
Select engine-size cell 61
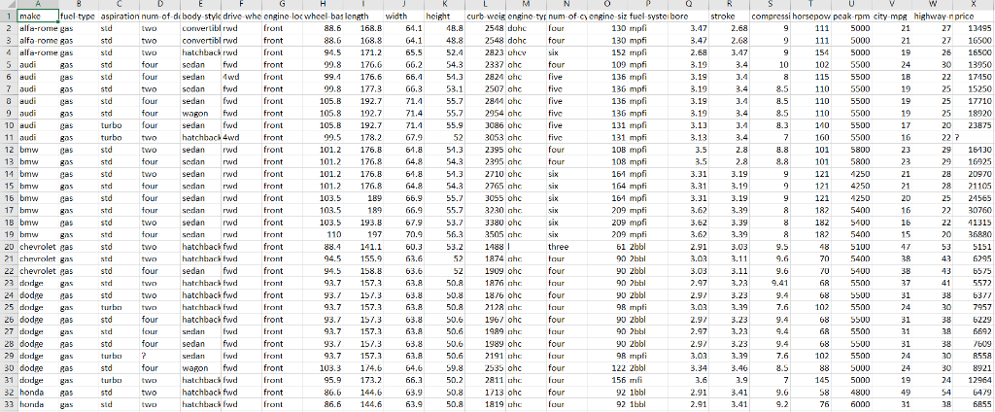click(x=606, y=247)
